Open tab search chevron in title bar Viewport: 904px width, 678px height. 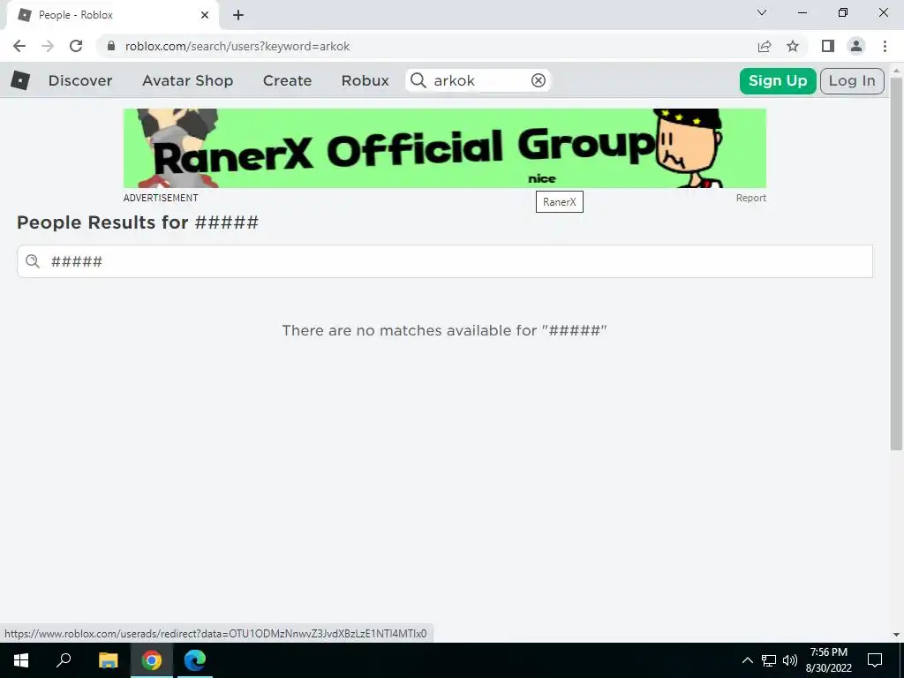762,12
